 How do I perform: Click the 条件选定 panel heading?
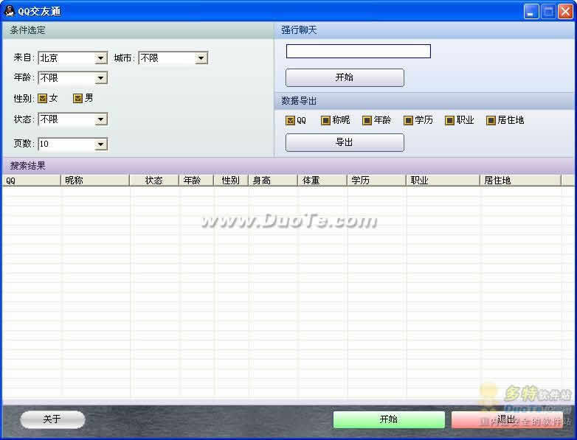click(x=27, y=30)
